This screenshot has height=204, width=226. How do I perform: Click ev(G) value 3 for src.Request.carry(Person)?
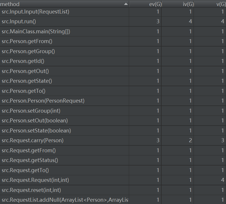(x=158, y=141)
